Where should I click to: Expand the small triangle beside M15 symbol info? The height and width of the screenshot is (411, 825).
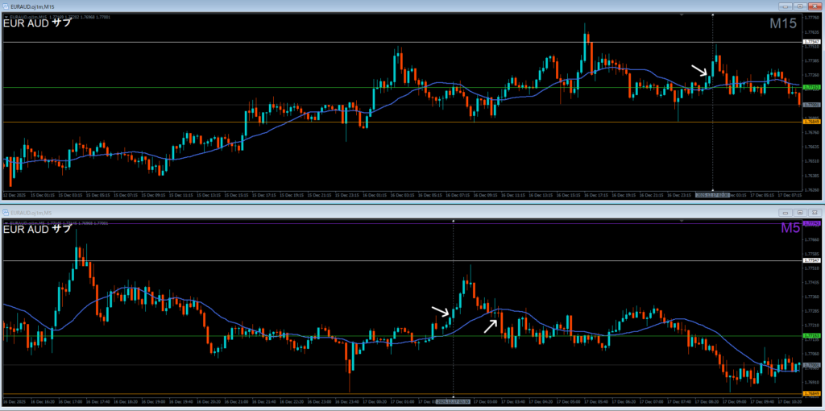tap(6, 15)
